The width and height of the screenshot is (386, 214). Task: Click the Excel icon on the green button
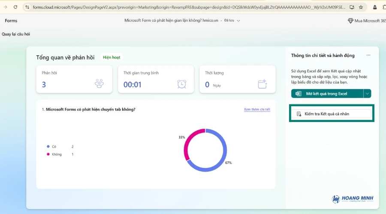click(x=299, y=94)
